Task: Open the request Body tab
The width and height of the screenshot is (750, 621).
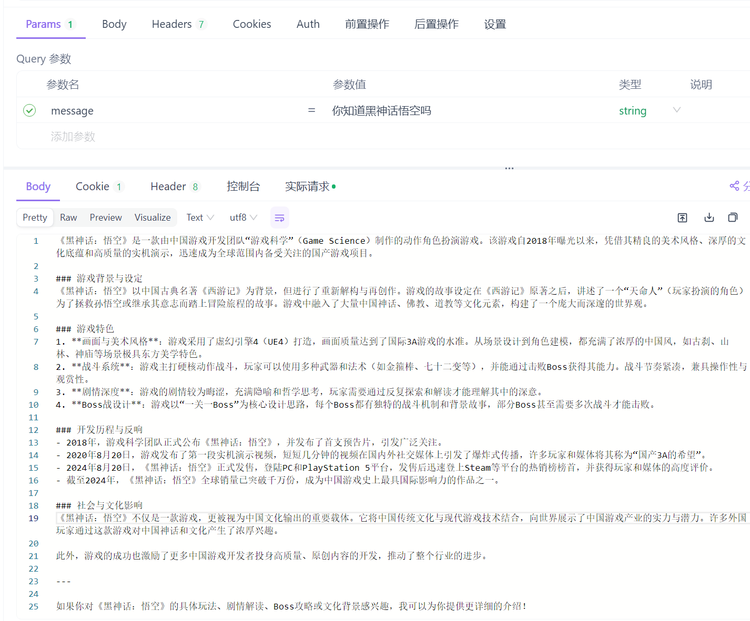Action: (114, 24)
